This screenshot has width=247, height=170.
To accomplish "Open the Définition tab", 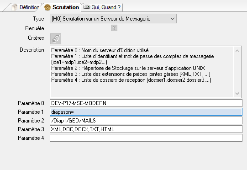I will (25, 7).
